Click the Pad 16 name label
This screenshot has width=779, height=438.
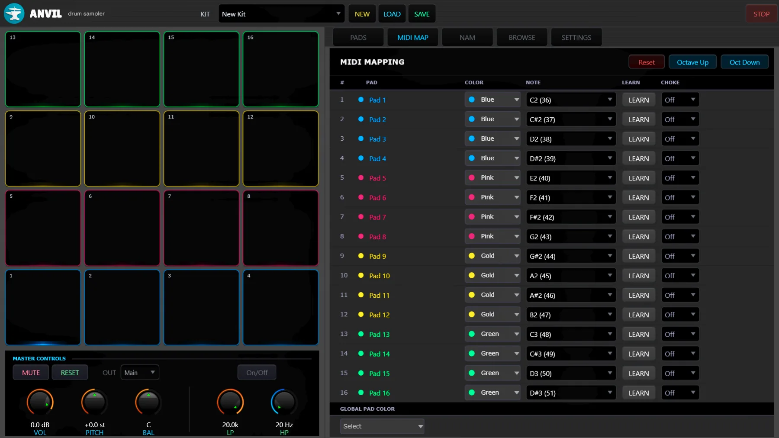pos(379,393)
